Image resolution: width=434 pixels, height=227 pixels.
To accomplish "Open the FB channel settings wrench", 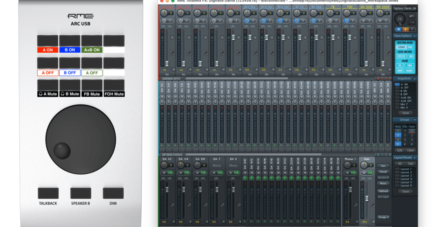I will (338, 52).
